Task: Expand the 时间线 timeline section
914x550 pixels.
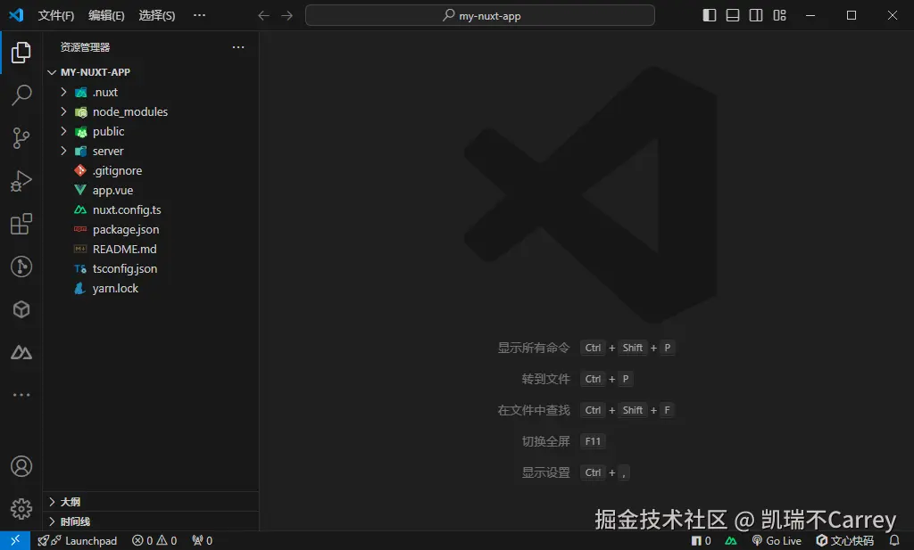Action: [151, 521]
